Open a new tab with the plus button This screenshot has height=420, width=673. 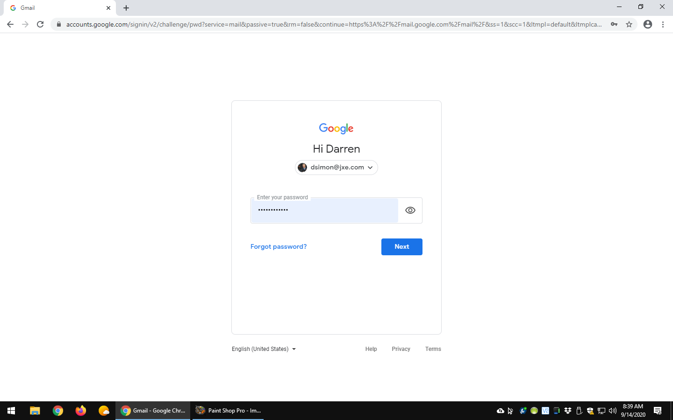[x=126, y=8]
